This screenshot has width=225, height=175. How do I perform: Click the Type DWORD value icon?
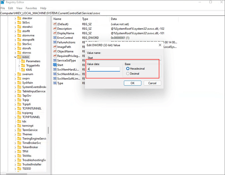tap(55, 83)
